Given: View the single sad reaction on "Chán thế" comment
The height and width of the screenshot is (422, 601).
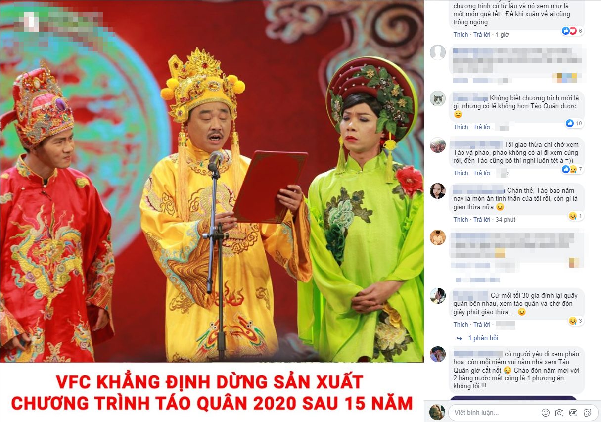Looking at the screenshot, I should (x=576, y=216).
